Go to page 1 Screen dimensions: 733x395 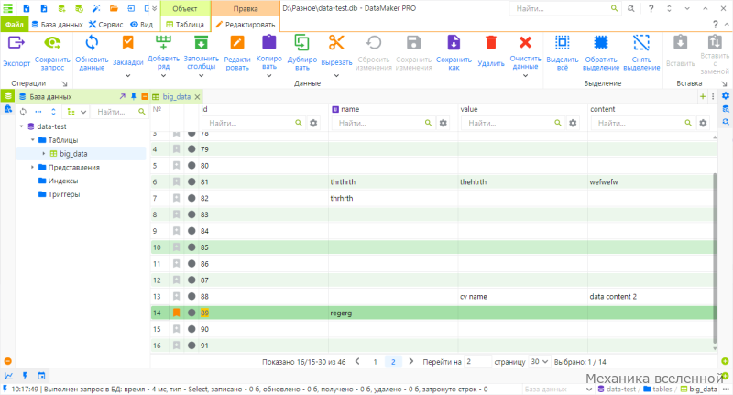click(375, 362)
